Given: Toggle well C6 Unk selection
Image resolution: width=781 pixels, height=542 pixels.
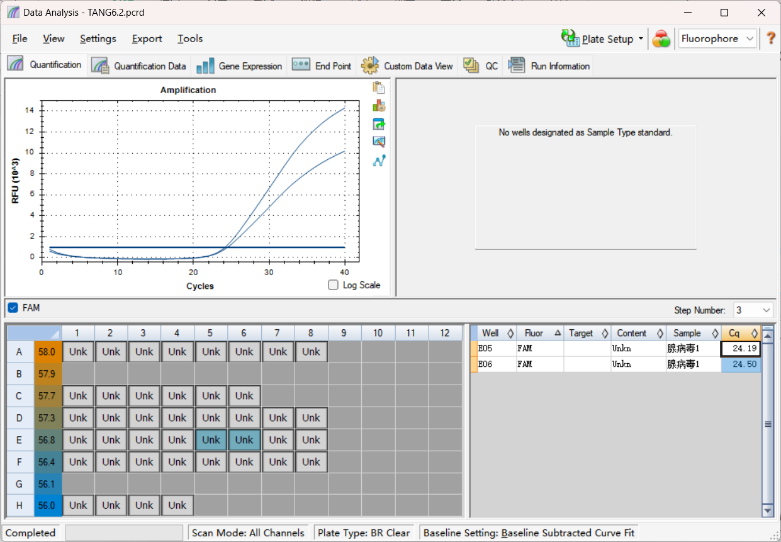Looking at the screenshot, I should coord(244,396).
